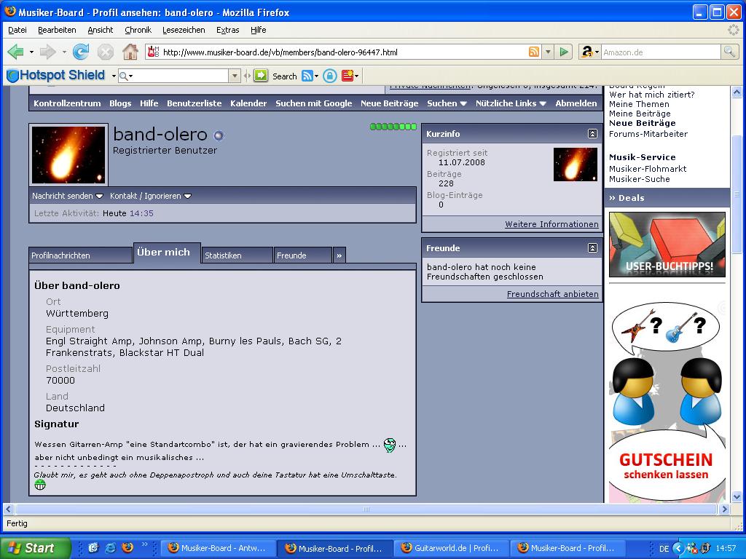Screen dimensions: 746x559
Task: Open the Bearbeiten menu
Action: 57,30
